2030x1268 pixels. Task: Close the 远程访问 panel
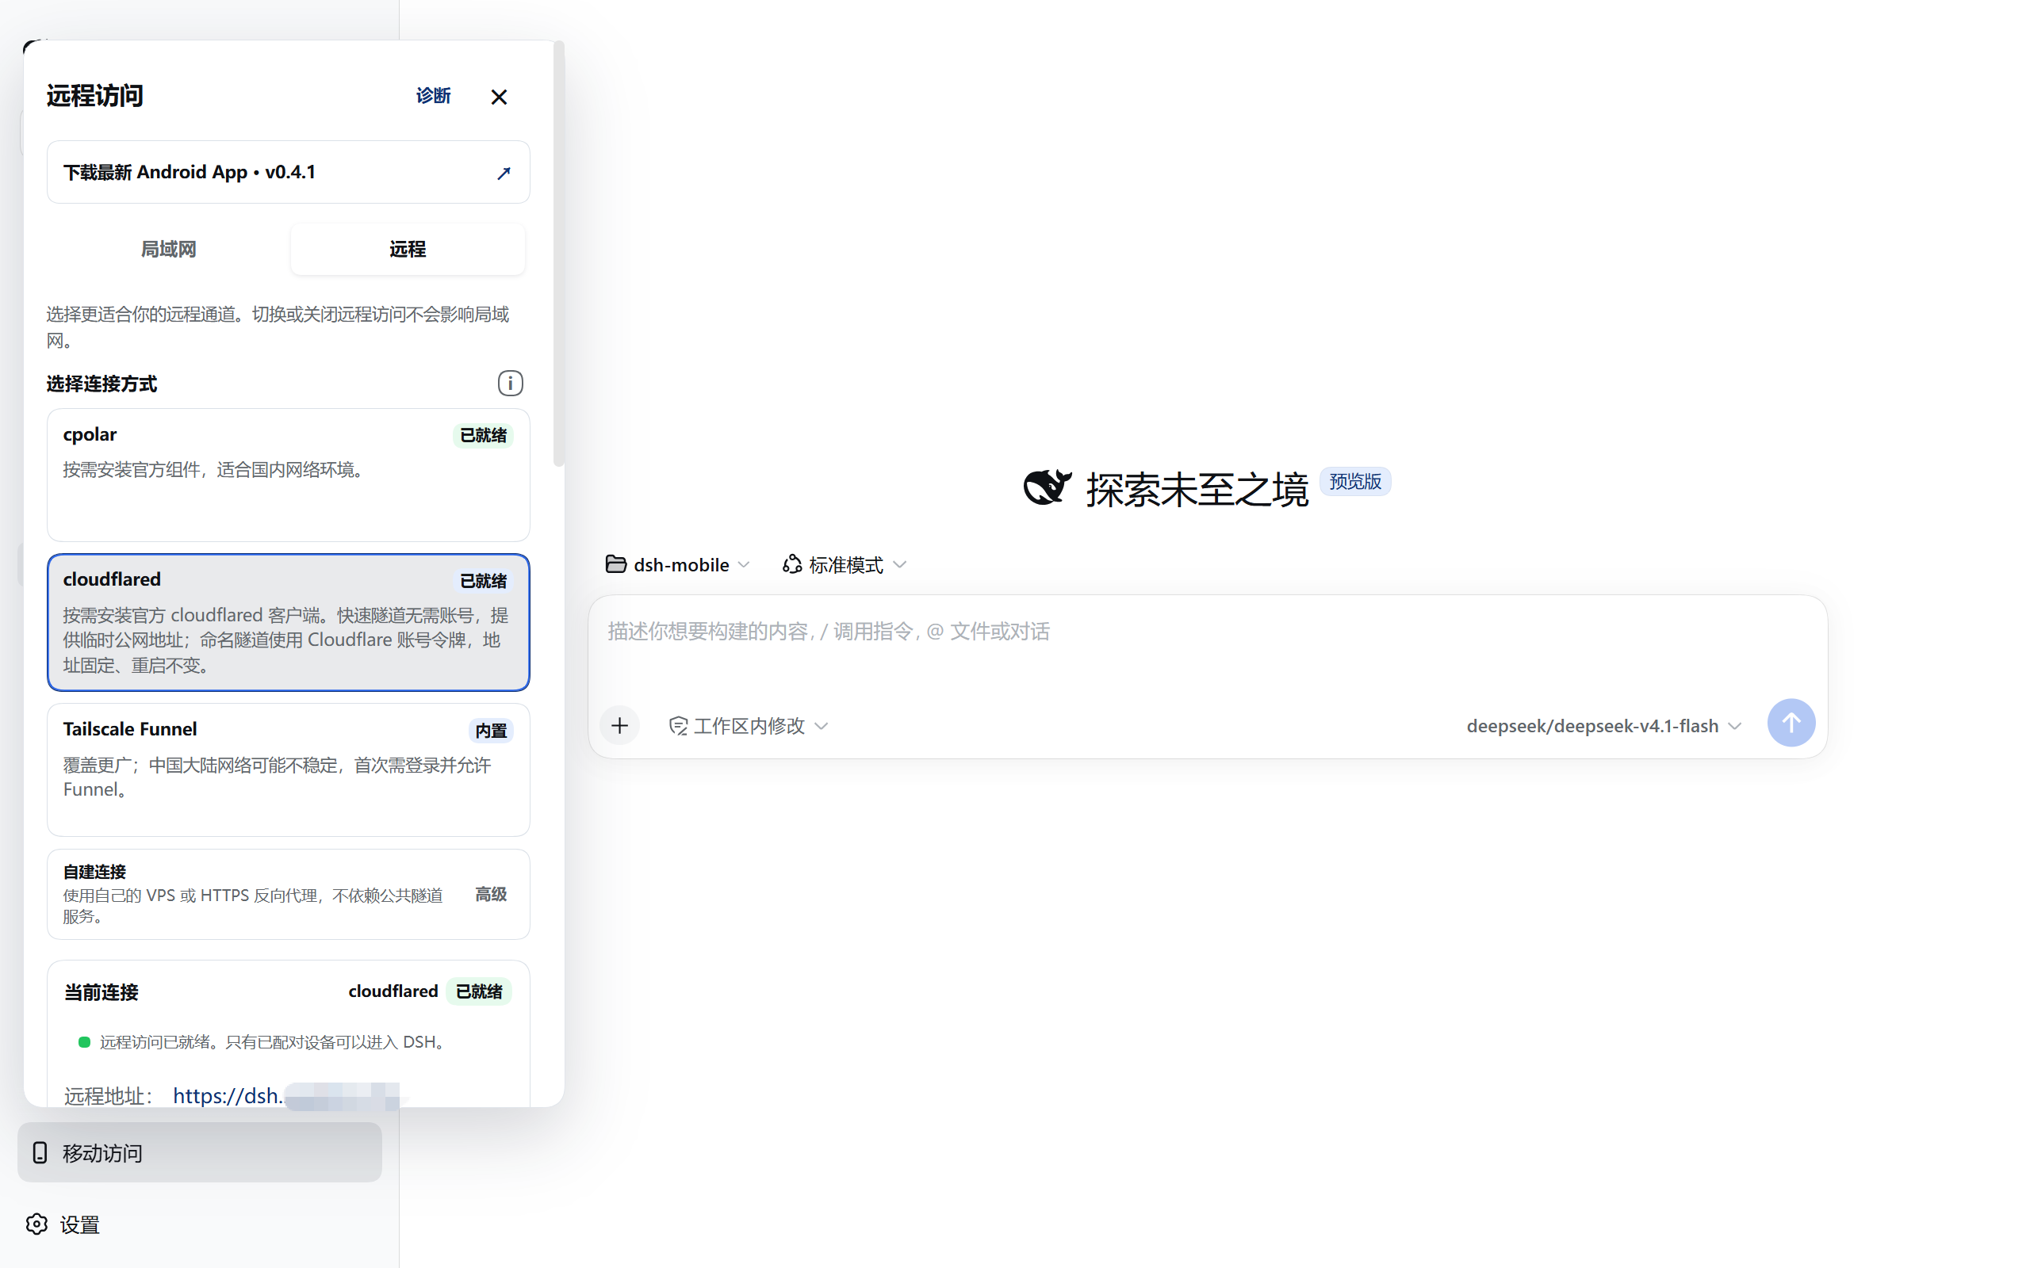tap(499, 97)
